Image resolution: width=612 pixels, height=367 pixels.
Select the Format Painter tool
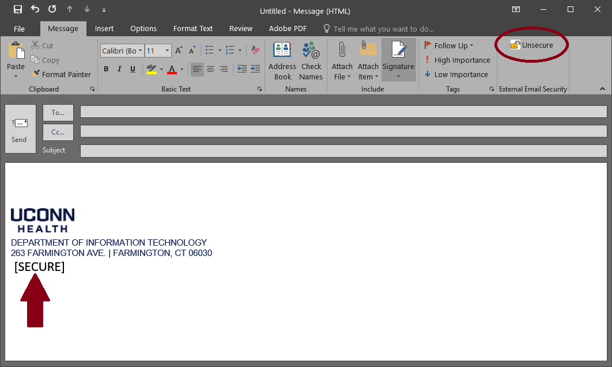point(61,74)
